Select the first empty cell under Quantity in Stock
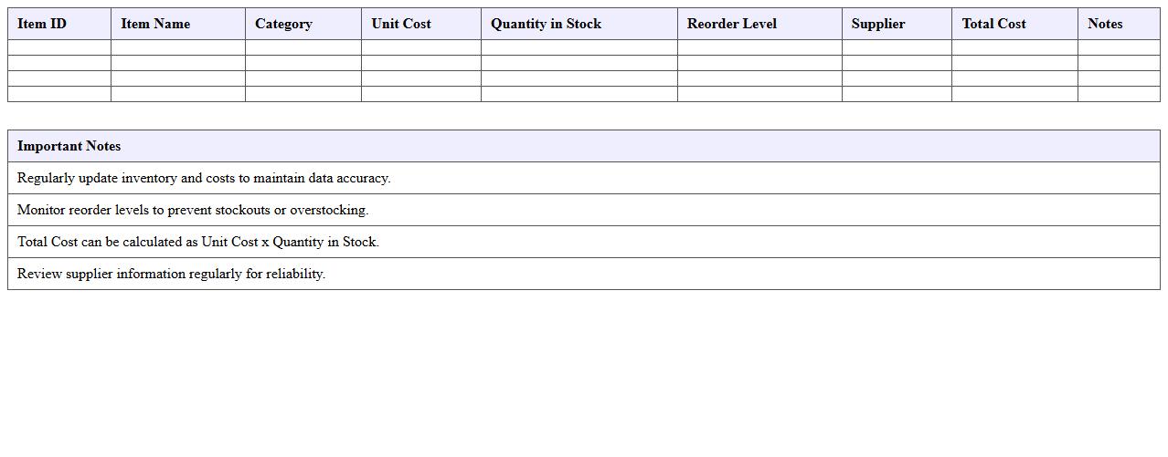The width and height of the screenshot is (1168, 457). 579,47
